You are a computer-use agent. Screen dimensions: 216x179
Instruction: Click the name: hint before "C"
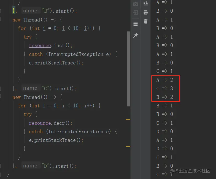click(x=31, y=88)
